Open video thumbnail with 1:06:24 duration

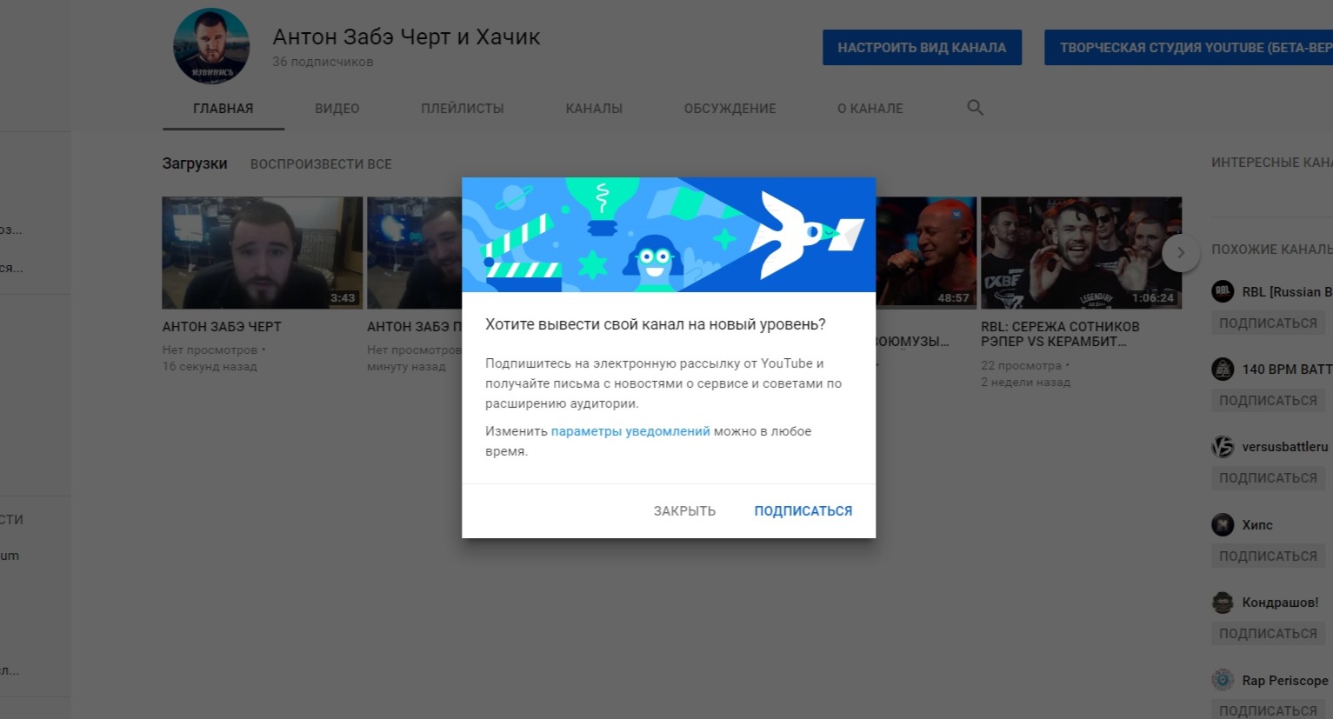1082,253
